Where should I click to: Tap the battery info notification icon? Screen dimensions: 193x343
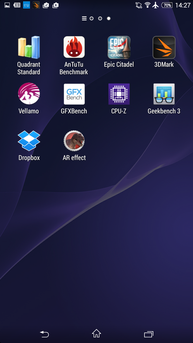[17, 5]
